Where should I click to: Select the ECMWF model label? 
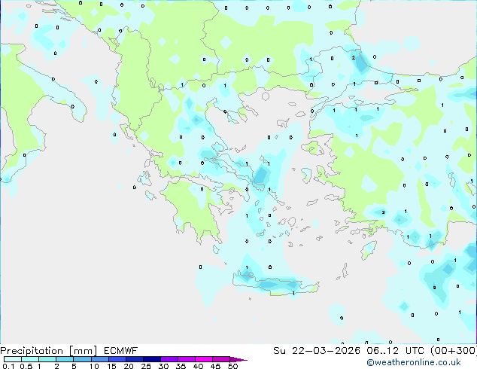[x=121, y=351]
